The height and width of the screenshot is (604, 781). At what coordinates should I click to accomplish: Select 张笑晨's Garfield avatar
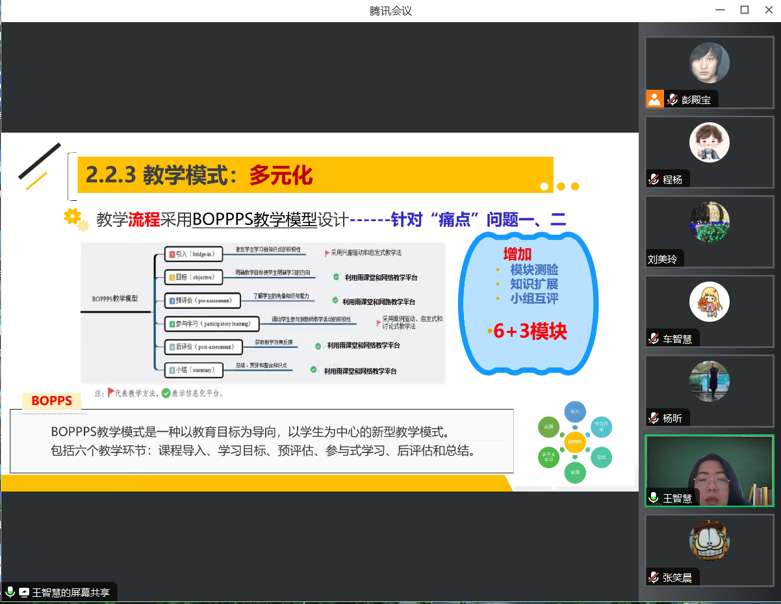click(x=709, y=540)
